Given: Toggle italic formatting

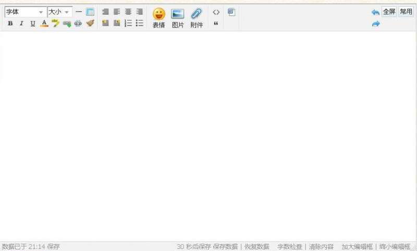Looking at the screenshot, I should pyautogui.click(x=21, y=23).
